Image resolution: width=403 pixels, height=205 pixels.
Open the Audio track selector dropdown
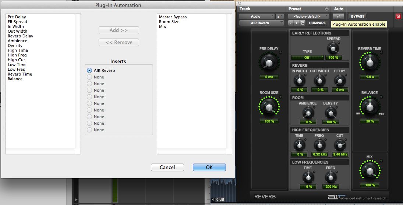257,17
